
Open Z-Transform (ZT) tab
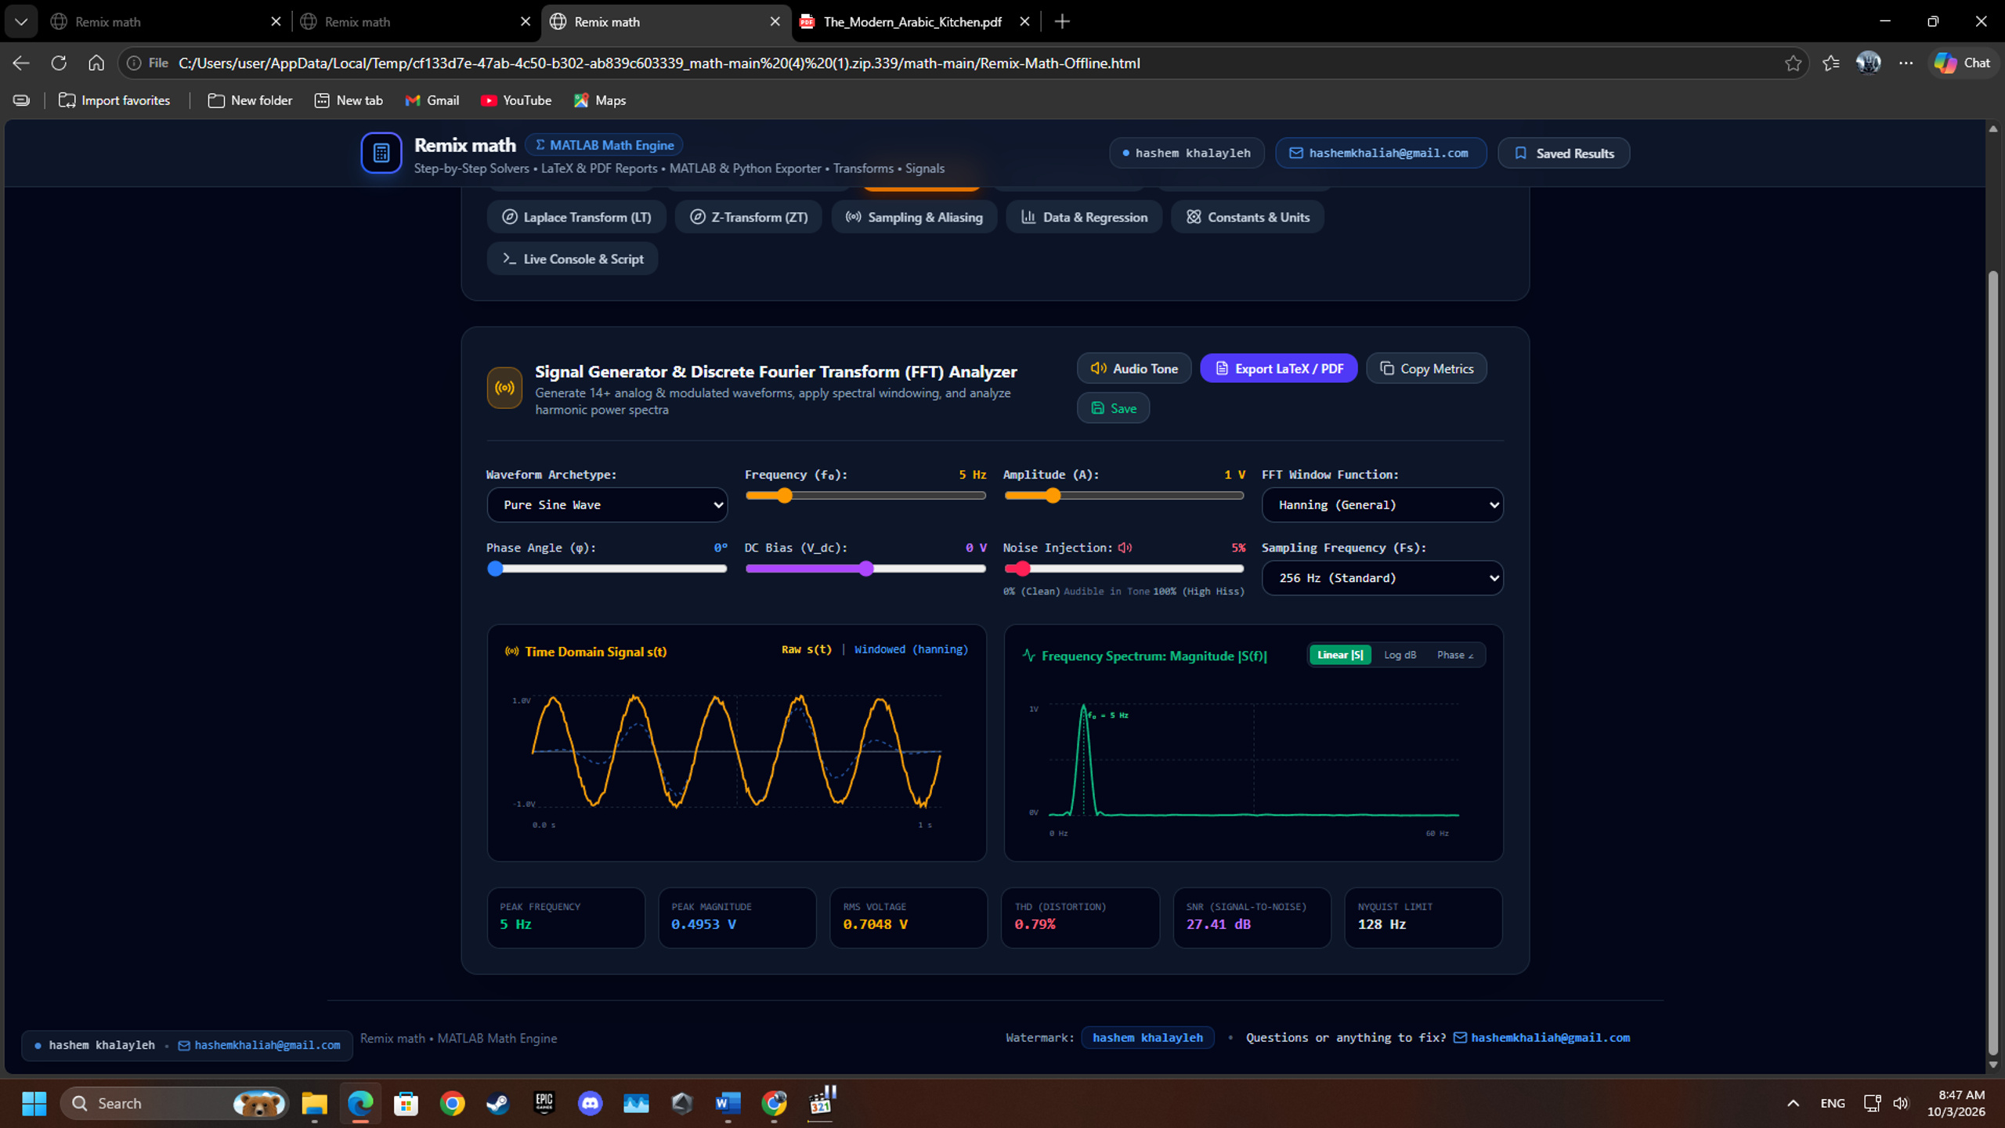pos(748,217)
